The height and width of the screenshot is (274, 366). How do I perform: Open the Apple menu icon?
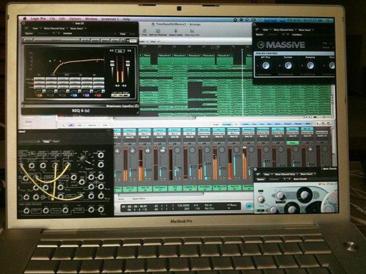tap(25, 19)
